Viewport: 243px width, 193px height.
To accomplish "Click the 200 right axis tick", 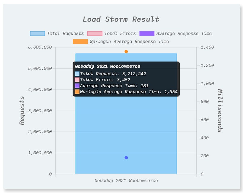I will [x=204, y=156].
